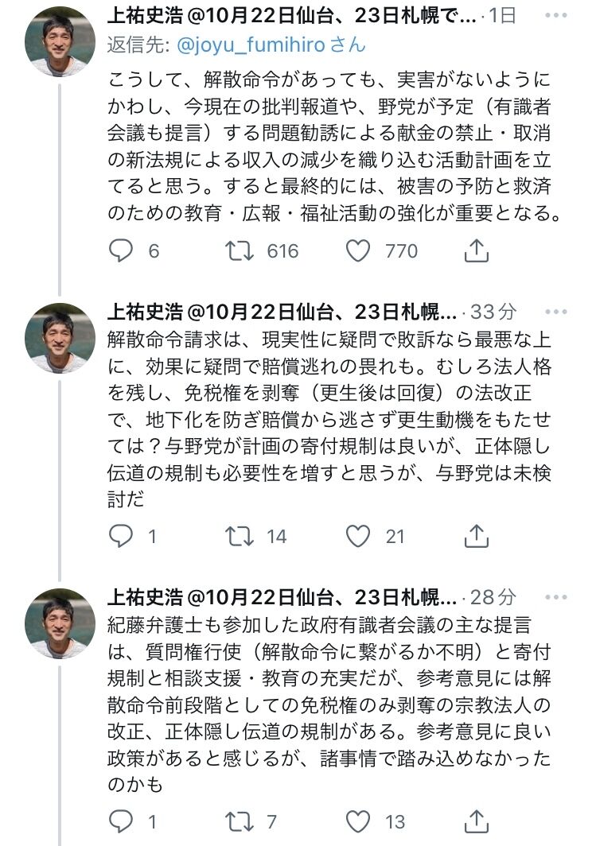This screenshot has width=596, height=846.
Task: Retweet the tweet with 7 retweets
Action: coord(236,821)
